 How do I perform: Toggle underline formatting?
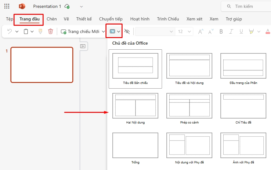[241, 31]
